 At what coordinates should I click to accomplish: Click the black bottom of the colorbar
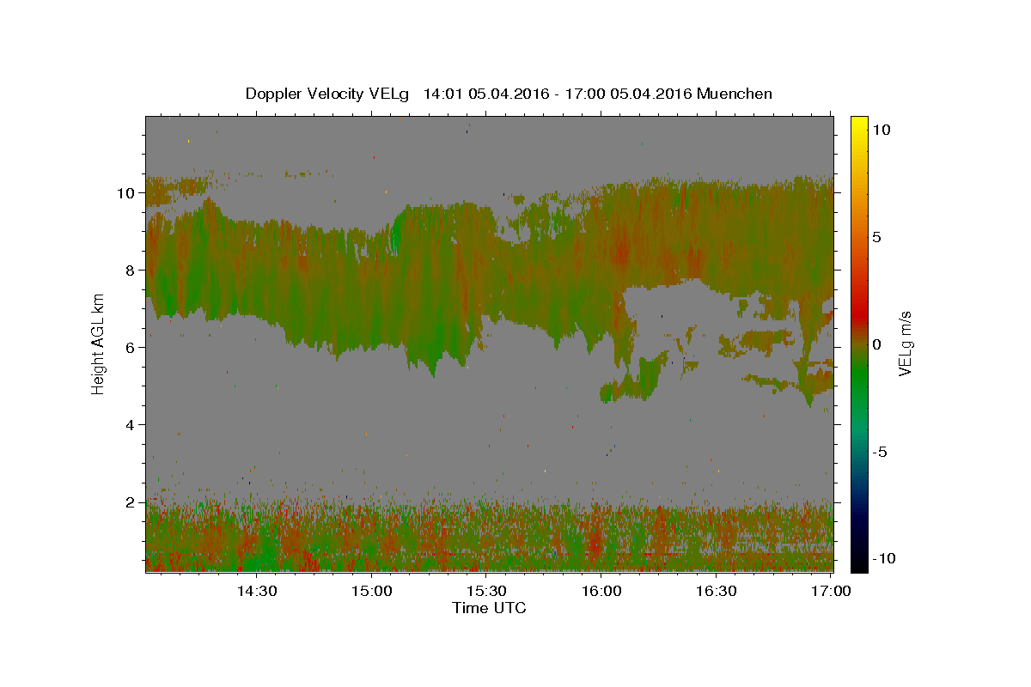858,565
